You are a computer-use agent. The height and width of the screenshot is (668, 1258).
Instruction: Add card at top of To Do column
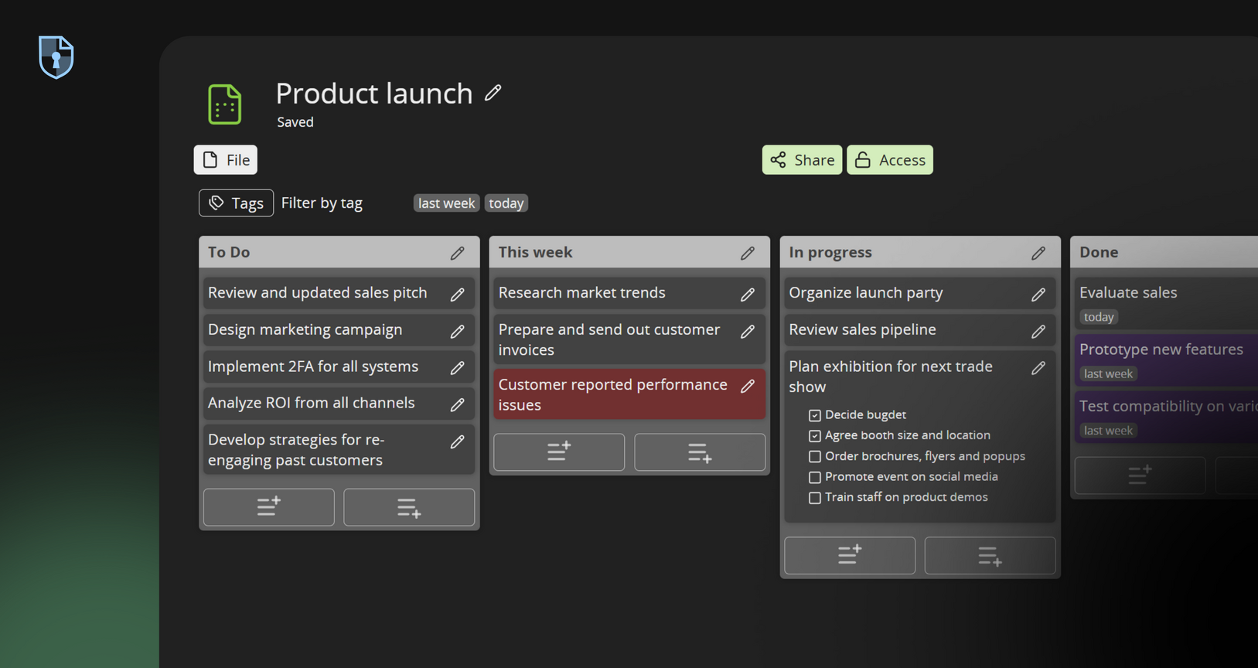(268, 507)
